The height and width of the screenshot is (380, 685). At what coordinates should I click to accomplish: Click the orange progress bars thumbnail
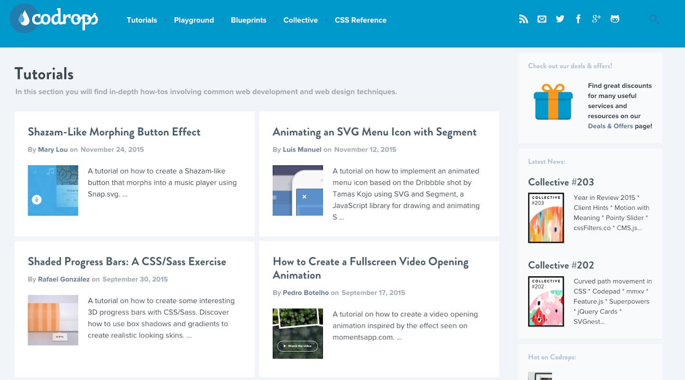53,320
